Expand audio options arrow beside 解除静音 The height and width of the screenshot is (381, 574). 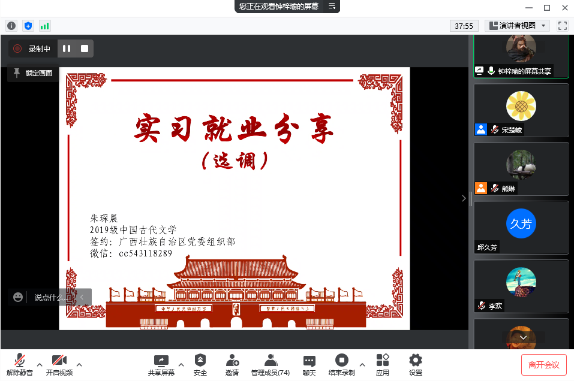[40, 364]
